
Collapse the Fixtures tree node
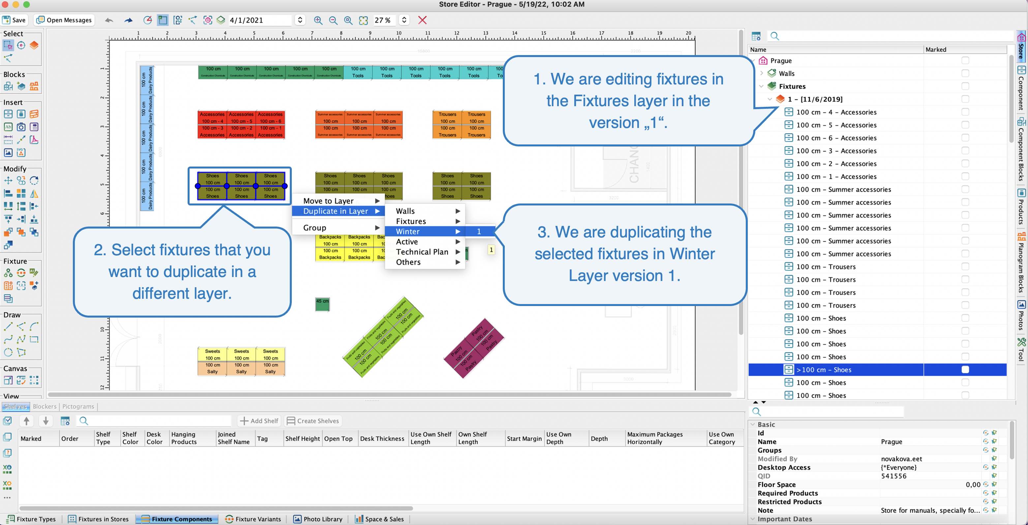pyautogui.click(x=761, y=86)
